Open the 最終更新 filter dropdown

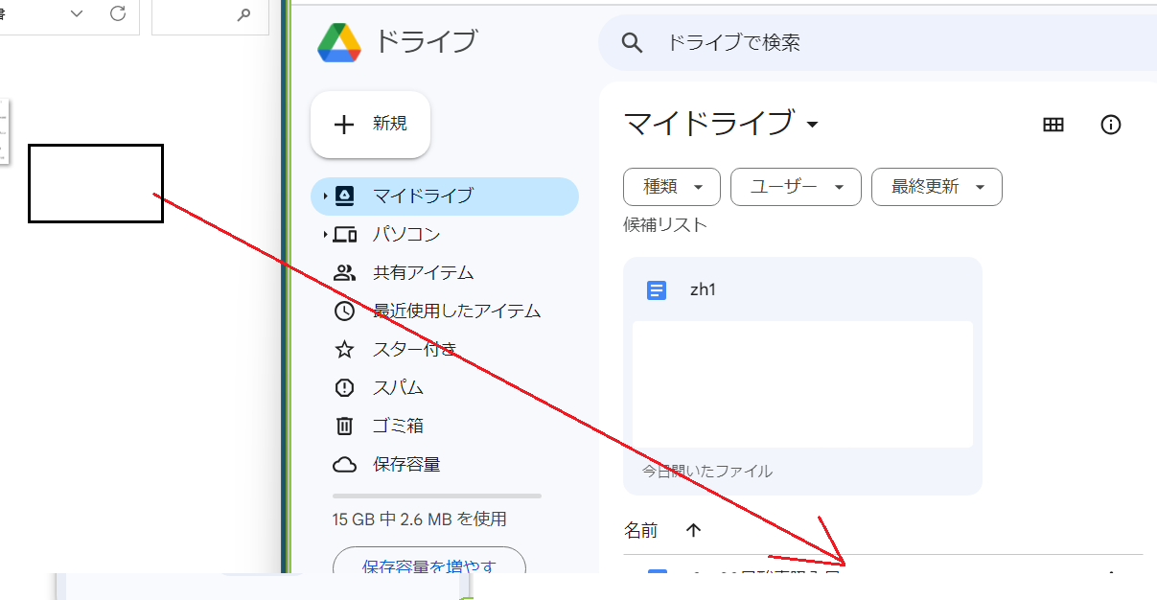[x=937, y=187]
